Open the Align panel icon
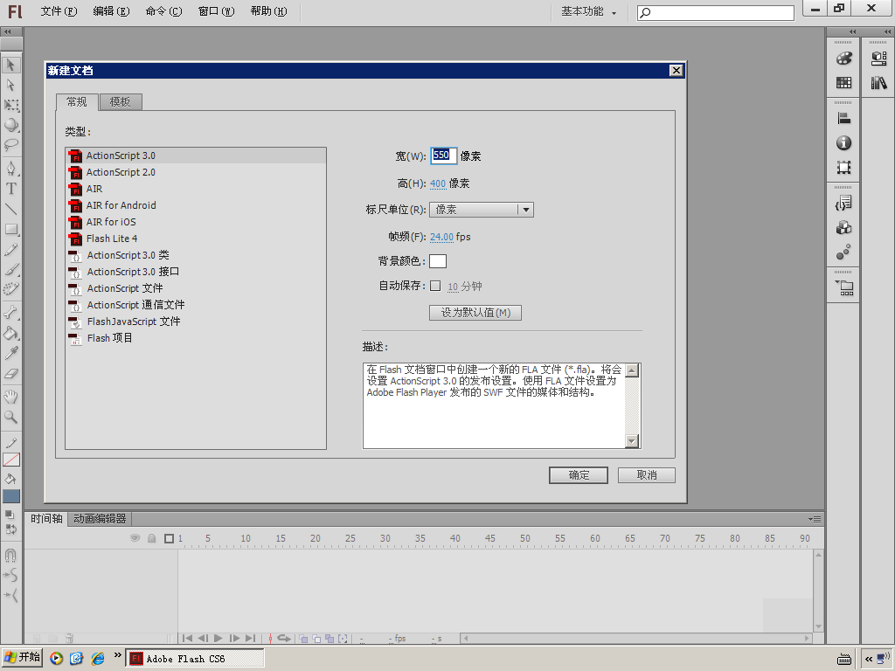This screenshot has height=671, width=895. click(x=843, y=118)
